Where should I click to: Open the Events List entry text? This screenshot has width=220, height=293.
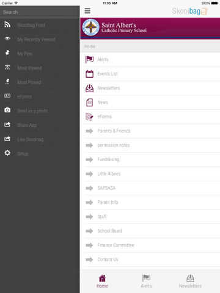(108, 74)
